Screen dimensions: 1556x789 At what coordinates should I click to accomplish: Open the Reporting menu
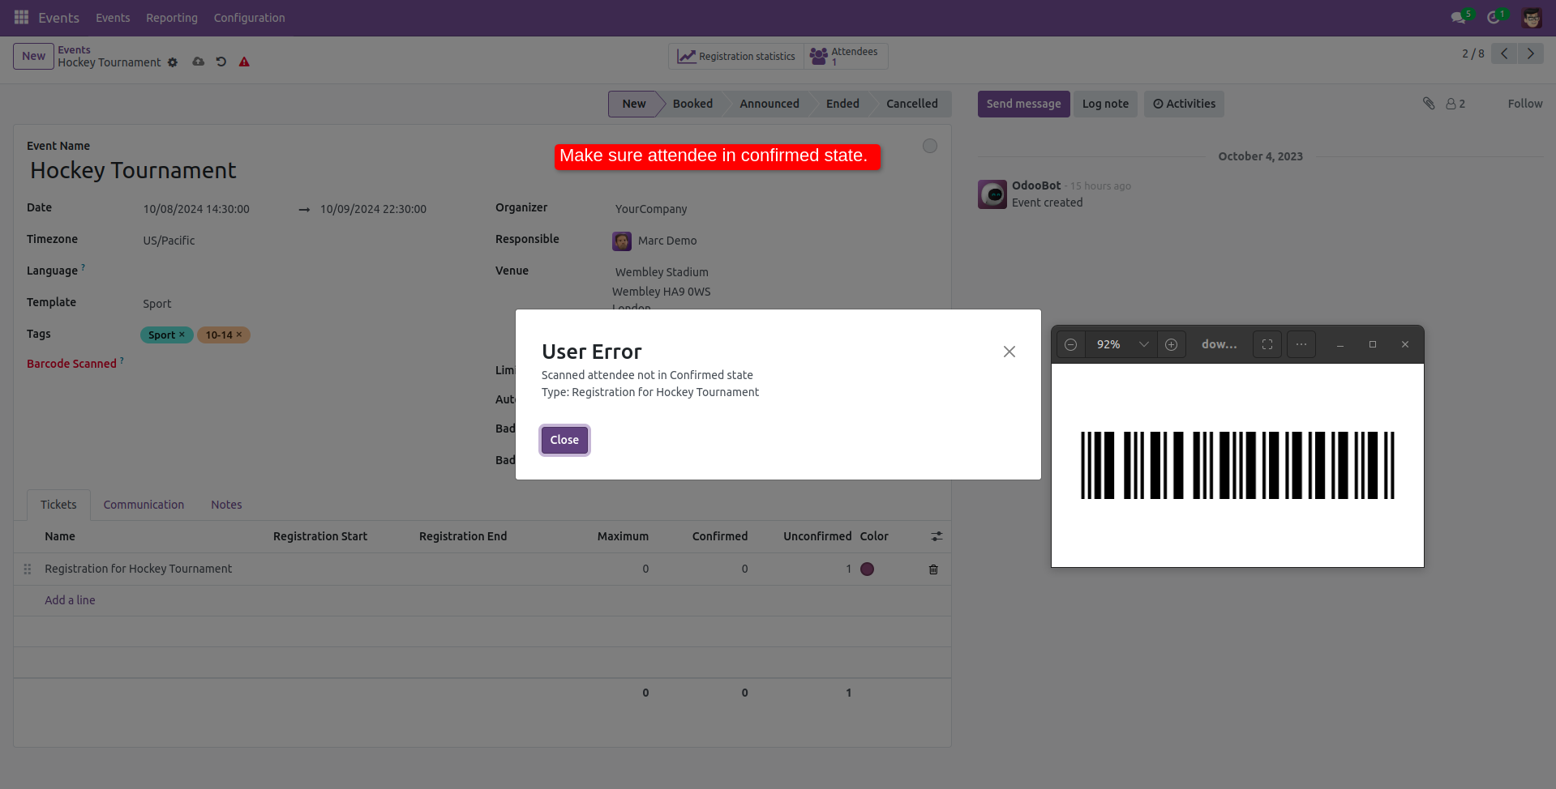coord(172,18)
